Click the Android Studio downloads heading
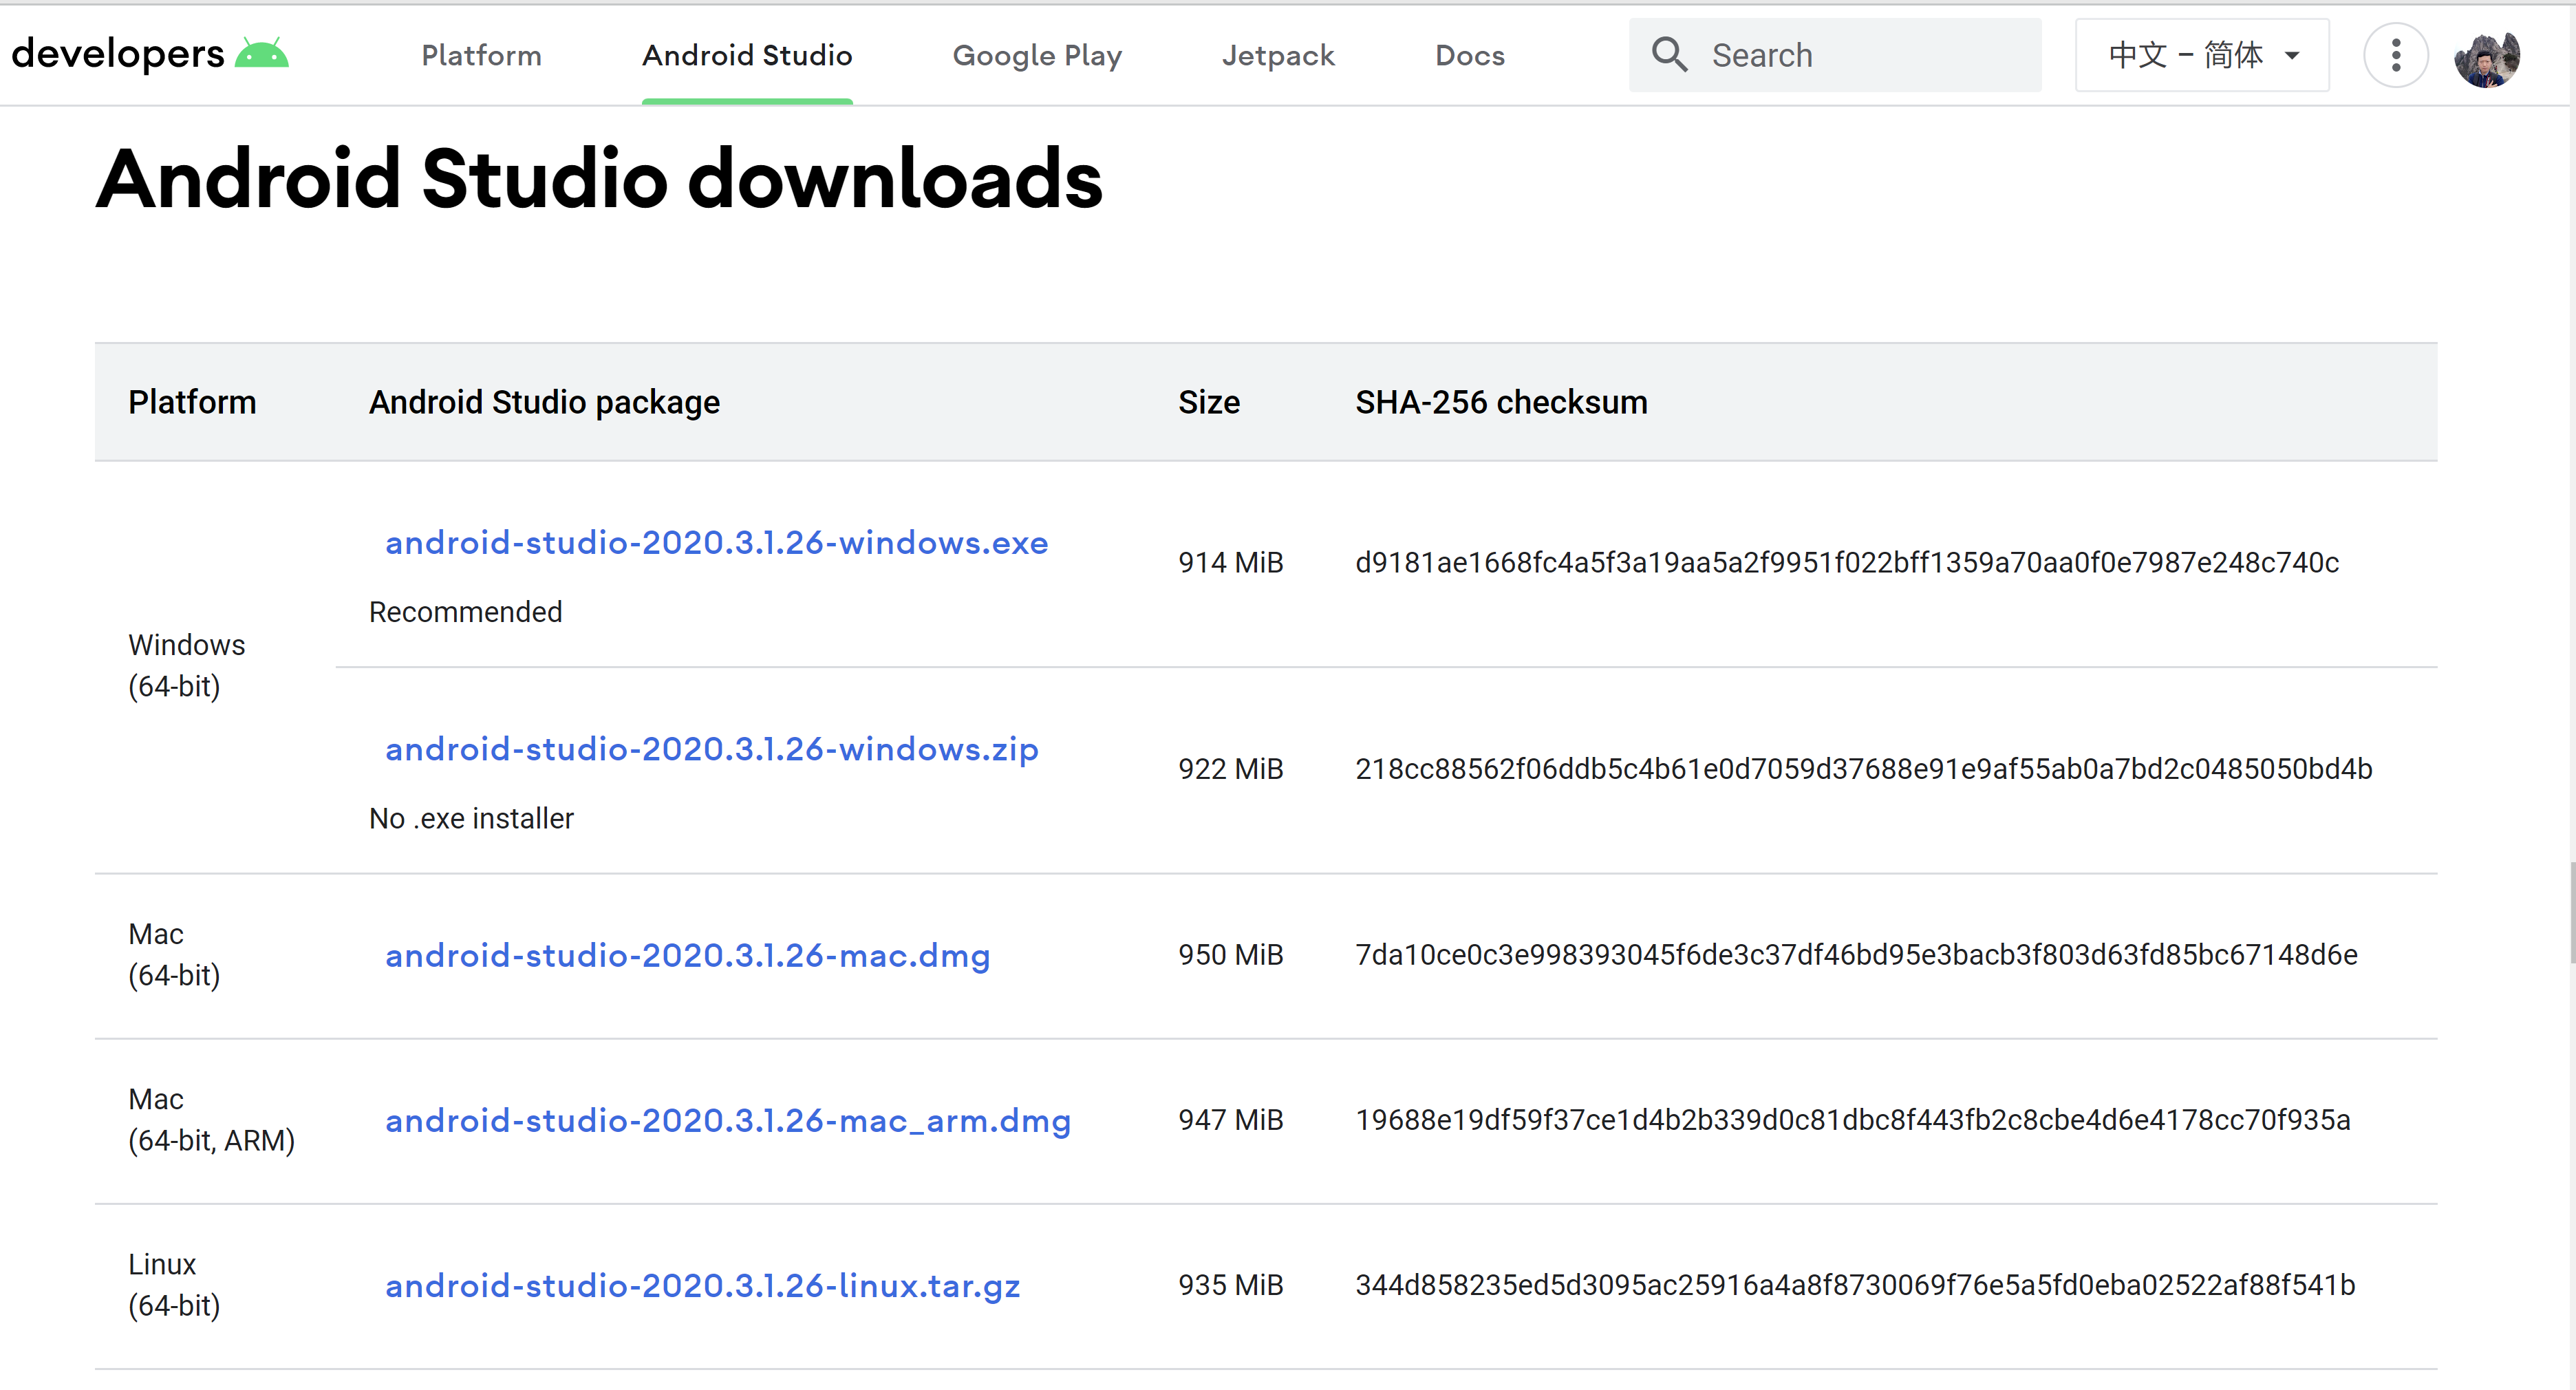 599,179
